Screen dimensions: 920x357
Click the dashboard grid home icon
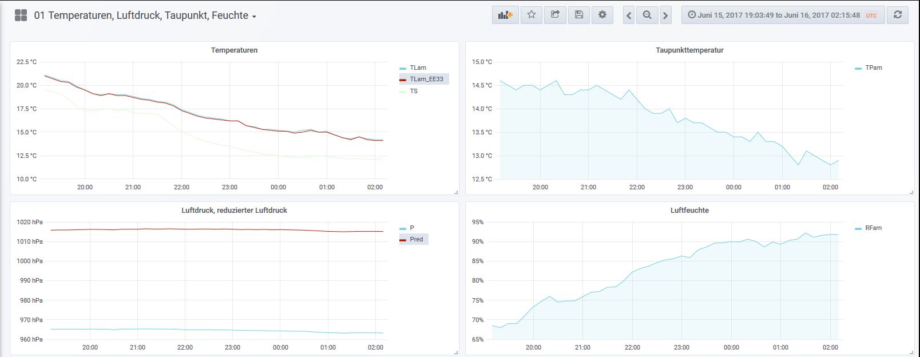coord(21,15)
